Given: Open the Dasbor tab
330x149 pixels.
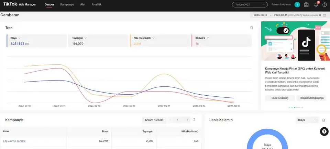Looking at the screenshot, I should pyautogui.click(x=49, y=4).
